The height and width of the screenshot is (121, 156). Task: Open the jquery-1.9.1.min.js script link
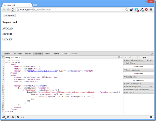[x=42, y=71]
